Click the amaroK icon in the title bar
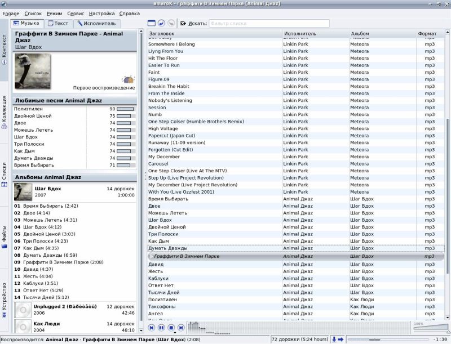Screen dimensions: 451x344 (x=4, y=3)
